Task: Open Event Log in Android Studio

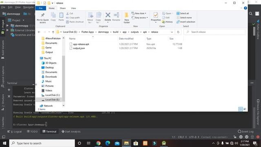Action: (x=246, y=131)
